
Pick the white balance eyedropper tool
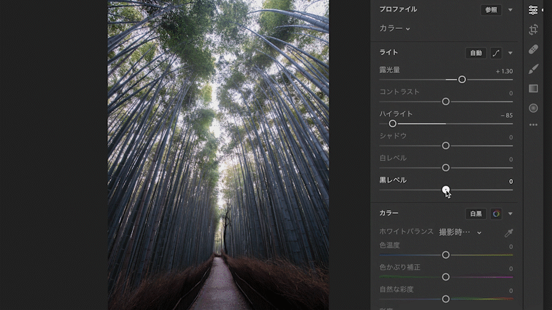[x=508, y=233]
